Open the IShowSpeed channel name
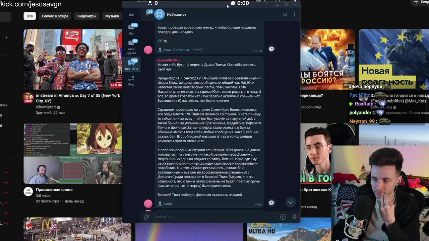Screen dimensions: 429x241 (x=46, y=107)
